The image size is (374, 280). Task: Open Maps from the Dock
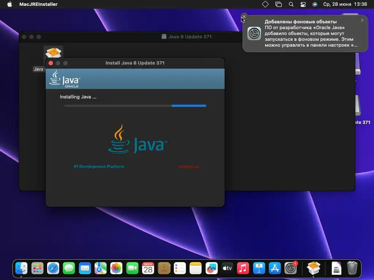coord(101,268)
